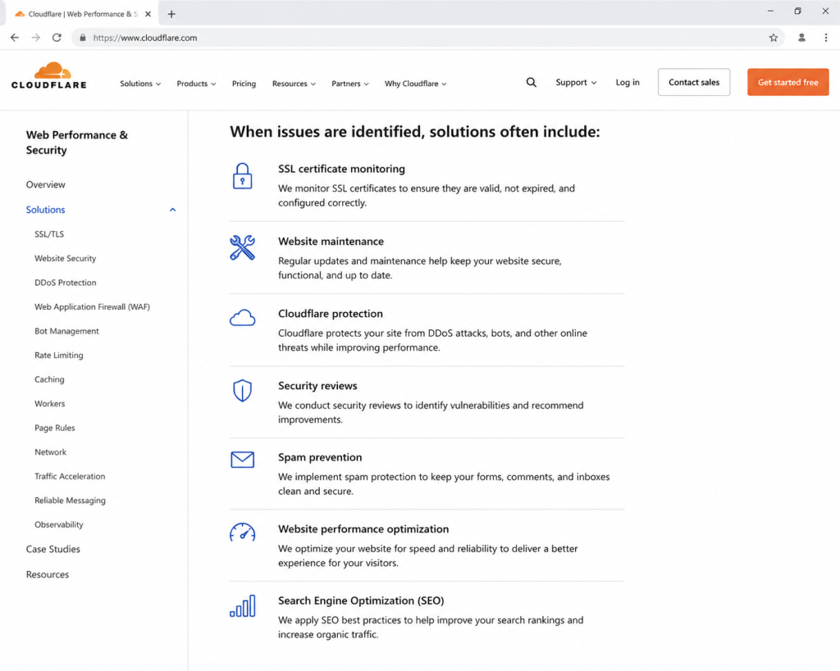
Task: Open browser three-dot menu
Action: (825, 38)
